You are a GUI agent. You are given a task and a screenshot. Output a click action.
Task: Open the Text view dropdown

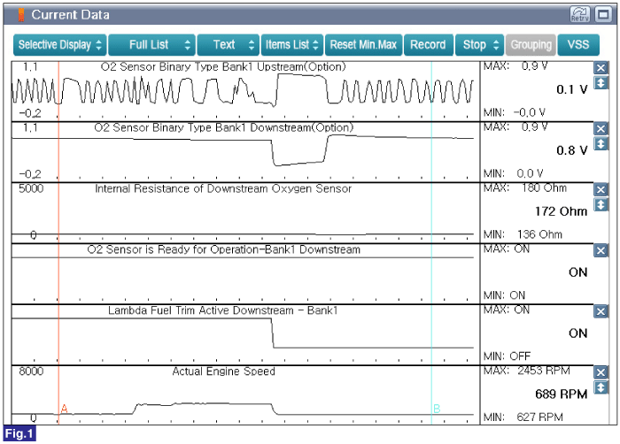[229, 44]
